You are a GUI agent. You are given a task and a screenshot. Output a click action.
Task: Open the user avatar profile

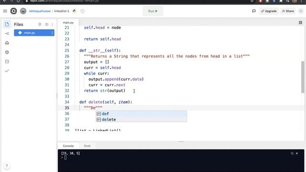point(23,11)
